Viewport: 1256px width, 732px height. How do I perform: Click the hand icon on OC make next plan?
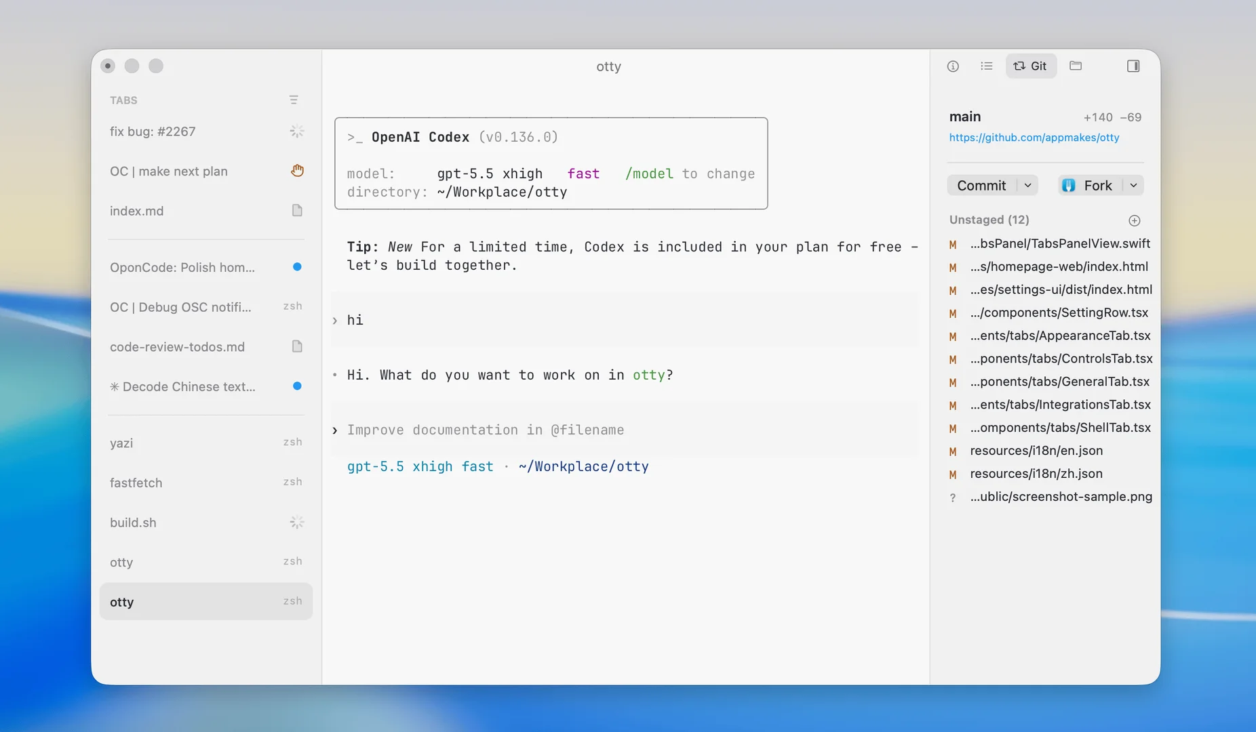click(297, 171)
